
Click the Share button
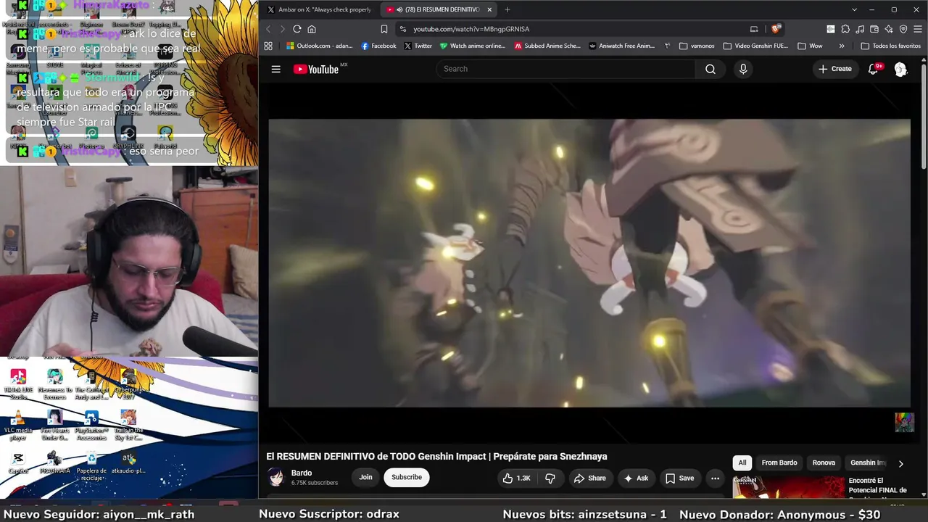[589, 478]
